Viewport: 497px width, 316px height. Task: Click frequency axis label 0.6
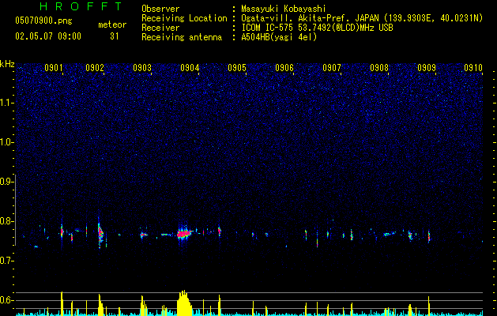click(7, 300)
